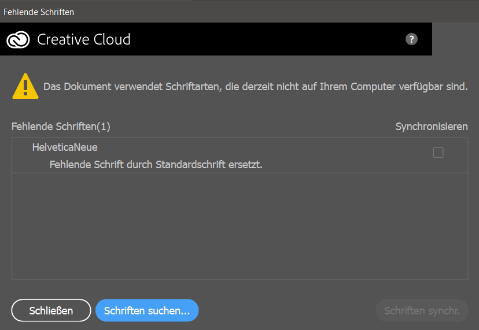The height and width of the screenshot is (330, 479).
Task: Click empty area of the missing fonts list
Action: click(239, 225)
